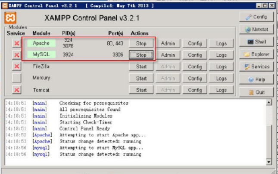Open the Explorer folder button
The image size is (278, 174).
click(256, 54)
